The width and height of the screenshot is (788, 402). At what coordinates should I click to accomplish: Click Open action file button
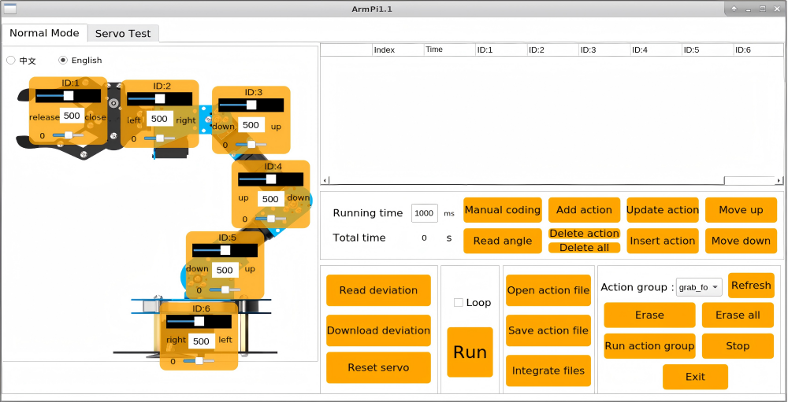point(548,290)
